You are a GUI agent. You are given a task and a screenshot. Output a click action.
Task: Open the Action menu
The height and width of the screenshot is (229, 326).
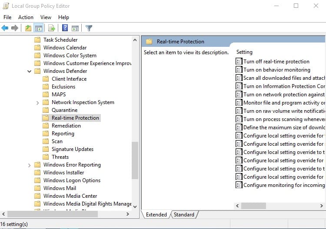[26, 17]
